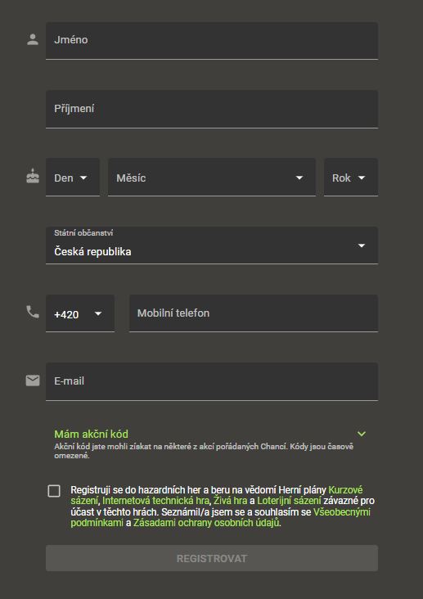
Task: Open the Internetová technická hra link
Action: (x=155, y=501)
